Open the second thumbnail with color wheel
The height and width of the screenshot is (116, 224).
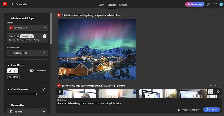click(117, 93)
